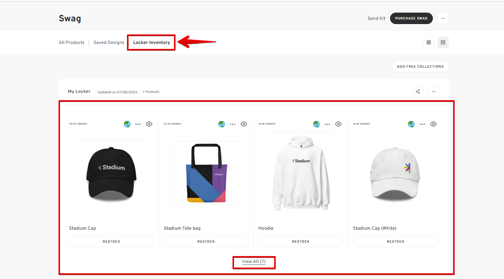Click Add Free Collections button
Viewport: 504px width, 279px height.
pyautogui.click(x=420, y=67)
